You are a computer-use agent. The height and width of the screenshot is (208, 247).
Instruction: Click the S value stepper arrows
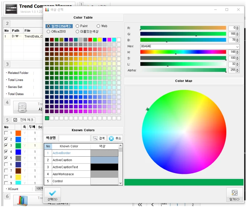[x=238, y=58]
